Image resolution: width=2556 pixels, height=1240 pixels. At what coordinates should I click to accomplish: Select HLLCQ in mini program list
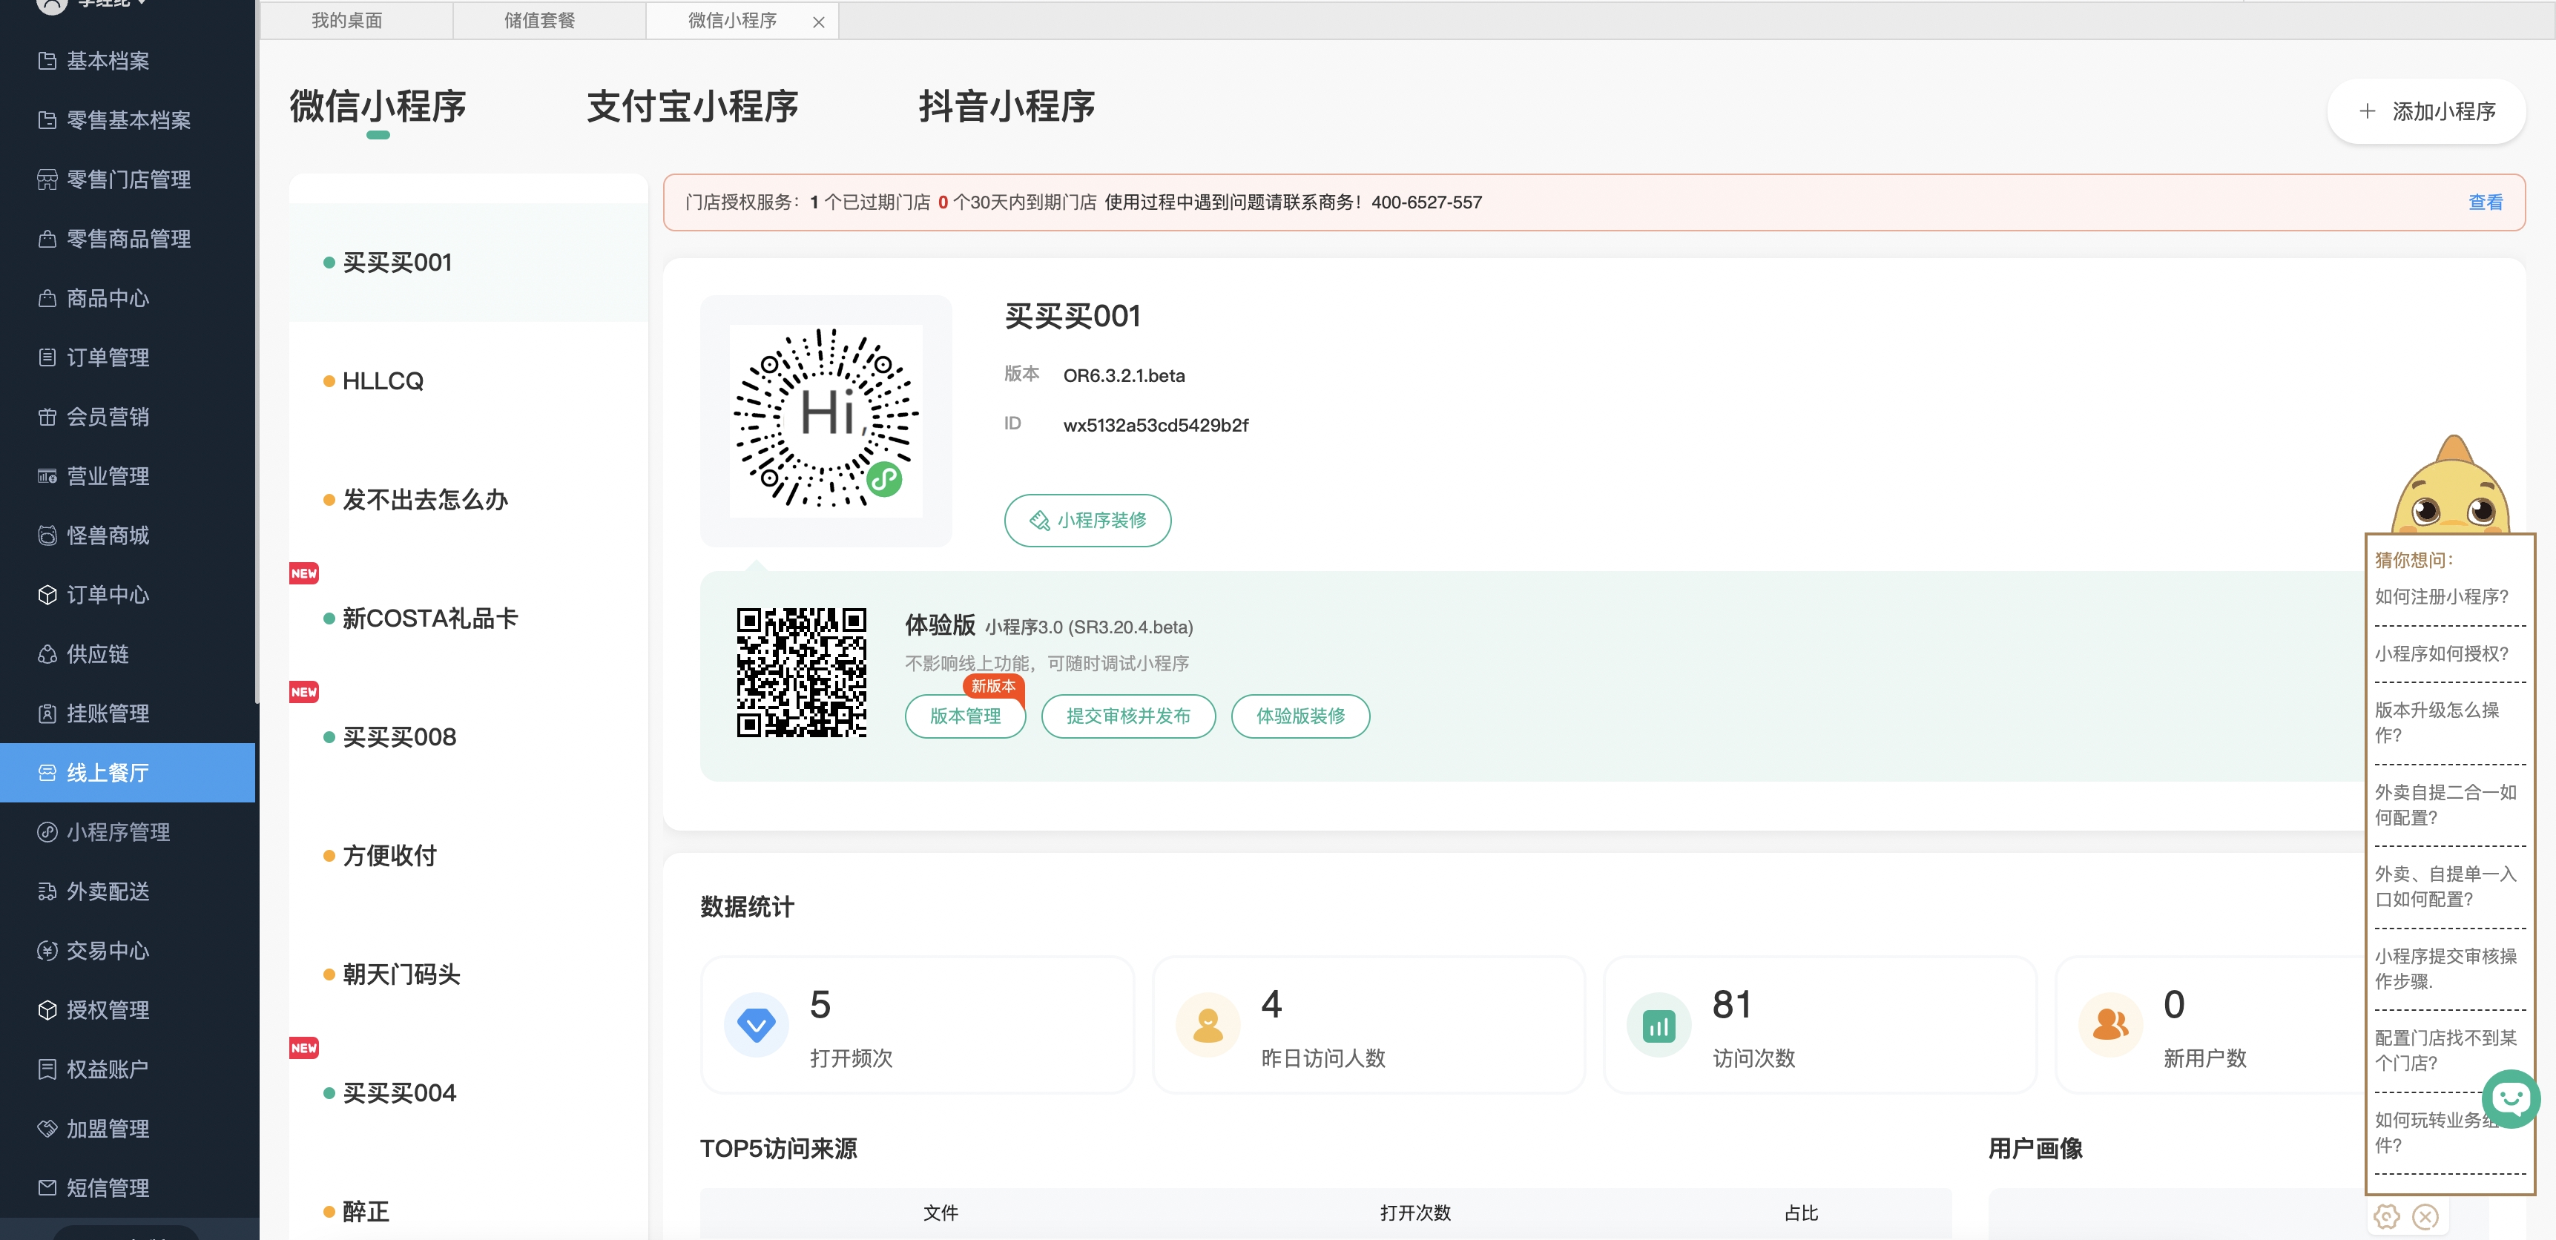tap(468, 382)
